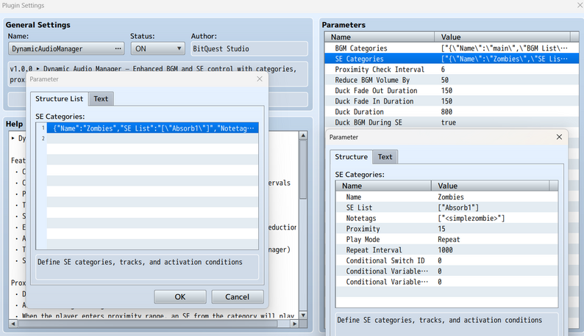Select the Notetags simplezombie row
The image size is (584, 336).
[446, 218]
